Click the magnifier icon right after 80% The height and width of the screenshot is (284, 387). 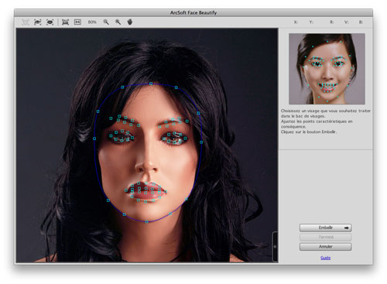(106, 22)
